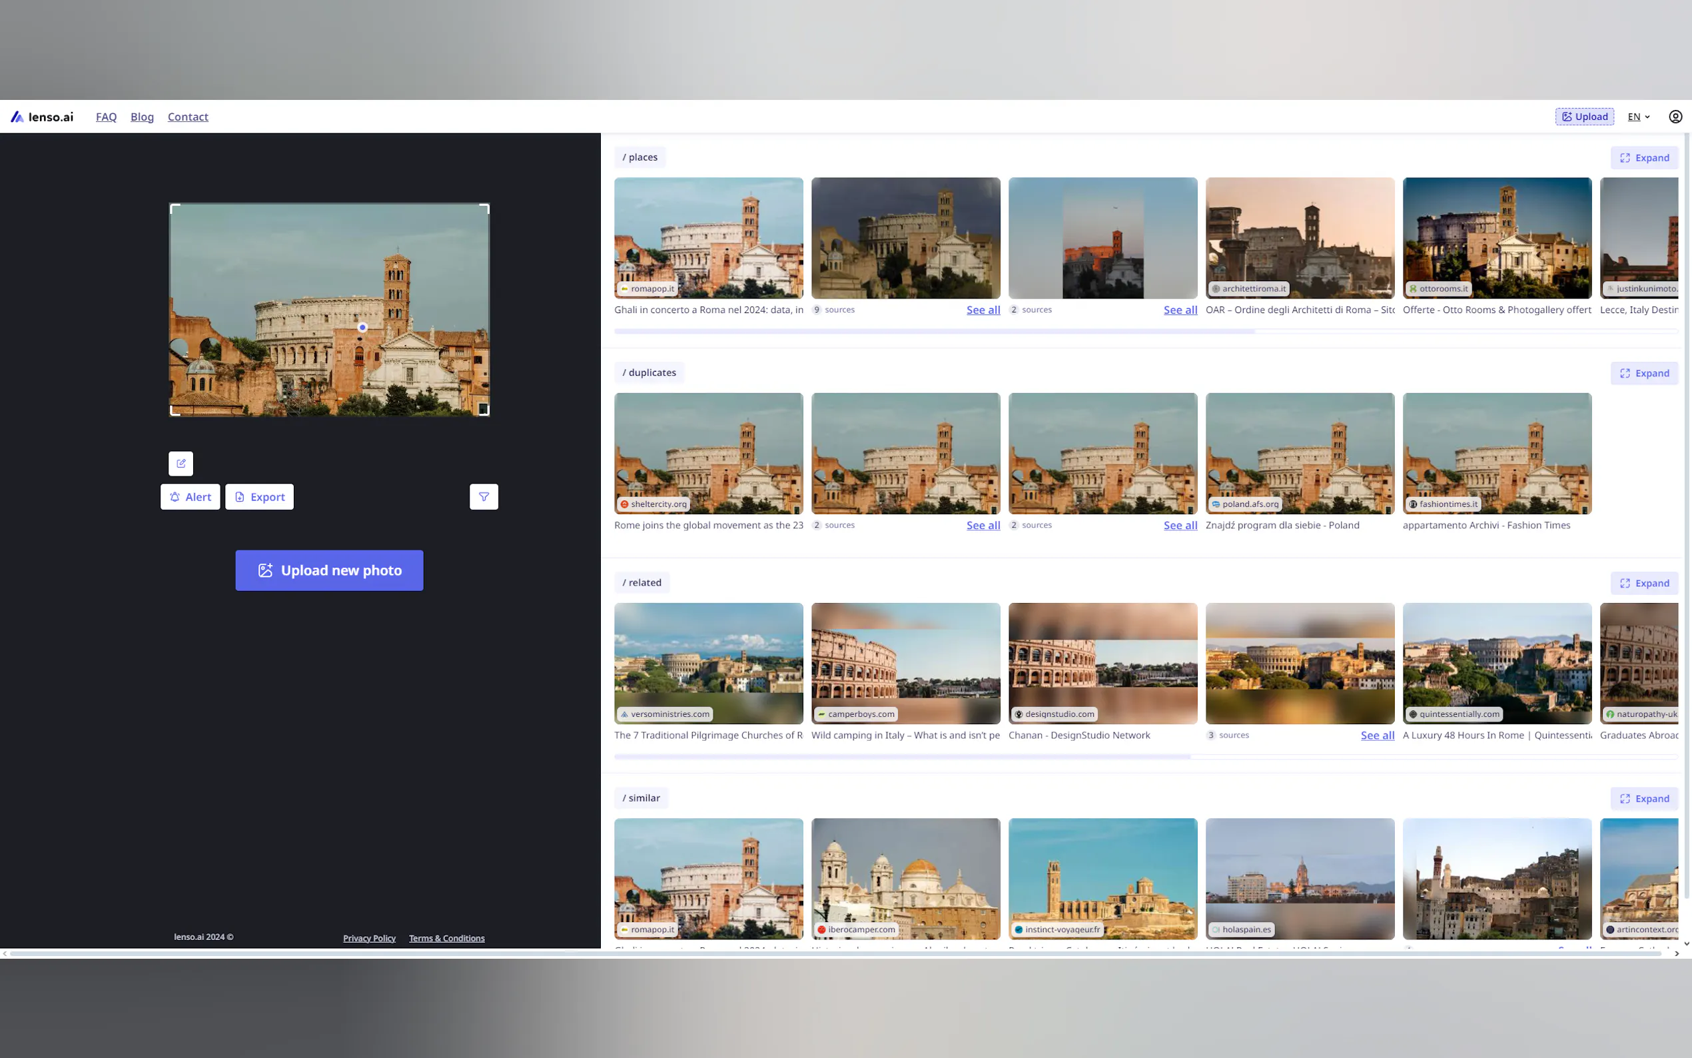Image resolution: width=1692 pixels, height=1058 pixels.
Task: Click Upload new photo button
Action: (329, 570)
